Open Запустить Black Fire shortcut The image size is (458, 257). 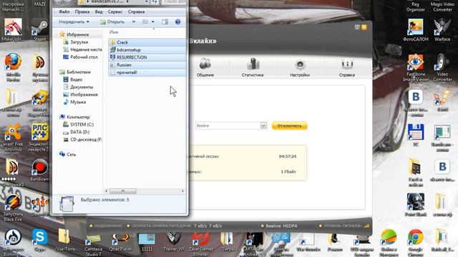point(13,207)
